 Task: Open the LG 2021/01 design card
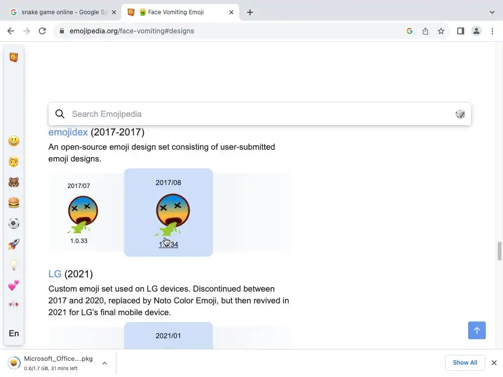[168, 335]
